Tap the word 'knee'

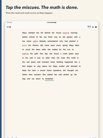63,58
